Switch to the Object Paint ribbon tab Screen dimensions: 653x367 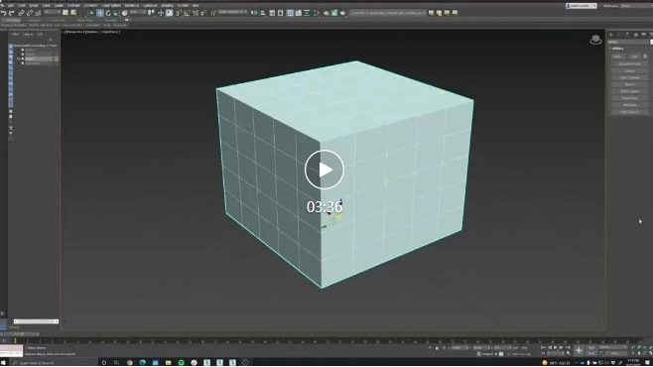pos(85,20)
